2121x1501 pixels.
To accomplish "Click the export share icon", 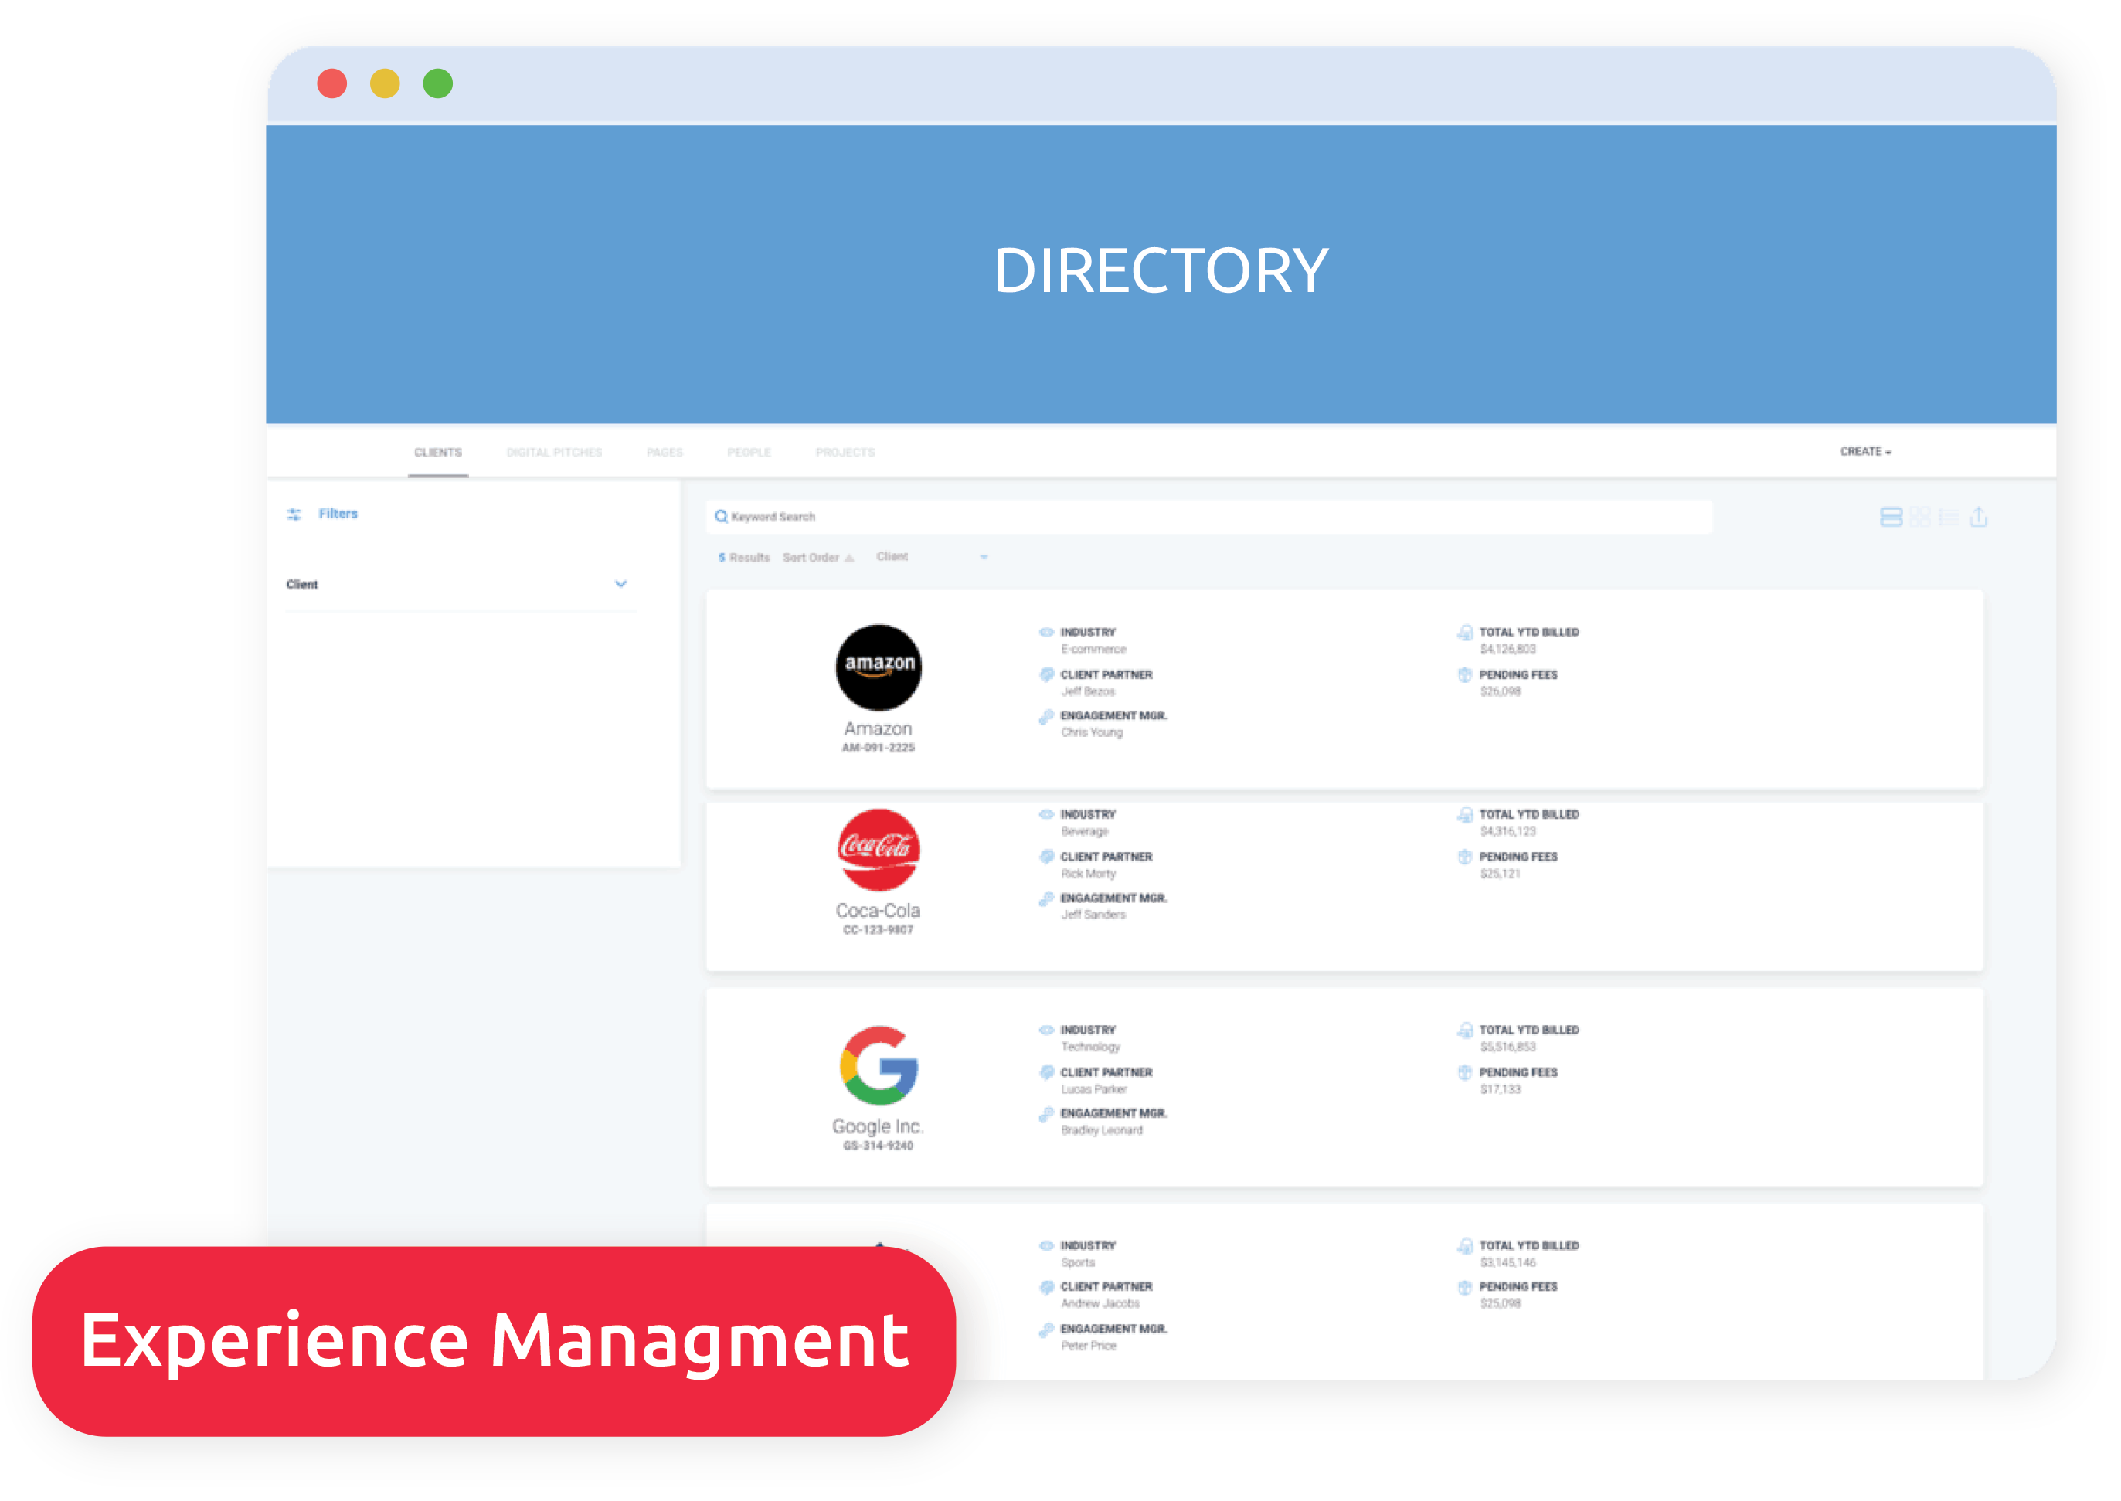I will [x=1978, y=517].
